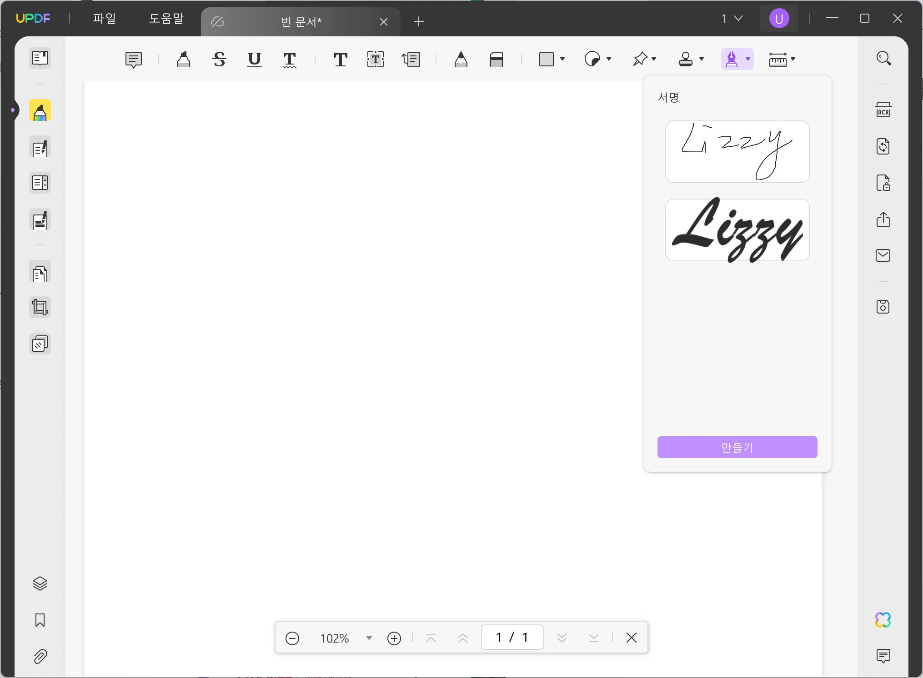Select the Comment highlighter mode icon
This screenshot has width=923, height=678.
[40, 110]
